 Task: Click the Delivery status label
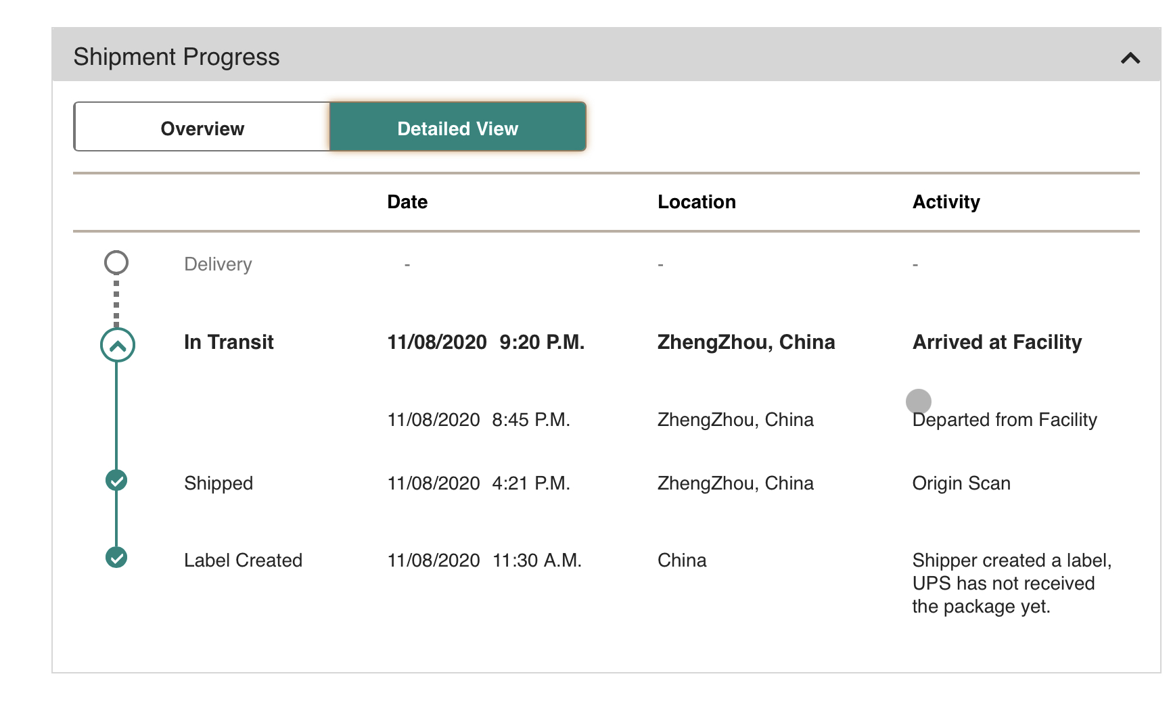tap(218, 264)
